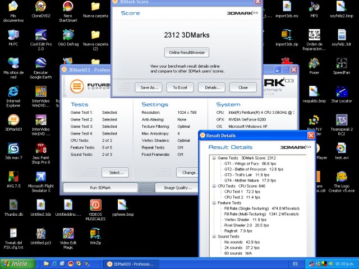Export results with To Excel button
Screen dimensions: 359x269
tap(179, 87)
